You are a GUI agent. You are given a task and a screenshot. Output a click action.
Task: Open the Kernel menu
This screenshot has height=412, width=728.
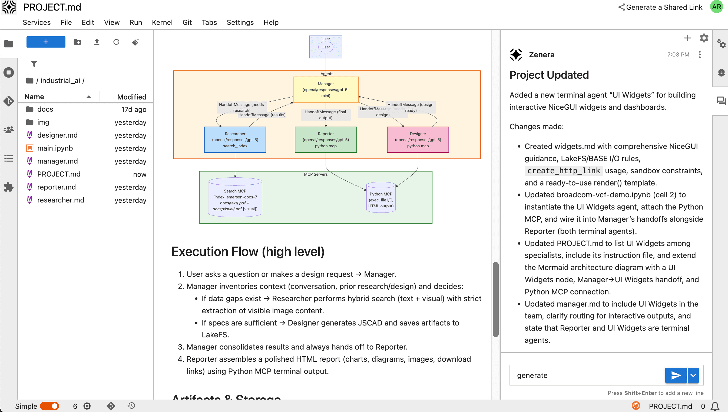(x=162, y=22)
